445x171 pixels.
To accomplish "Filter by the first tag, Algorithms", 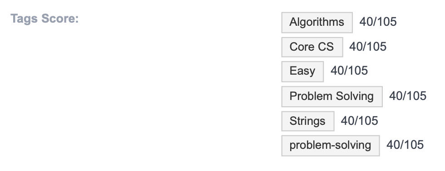I will [317, 22].
